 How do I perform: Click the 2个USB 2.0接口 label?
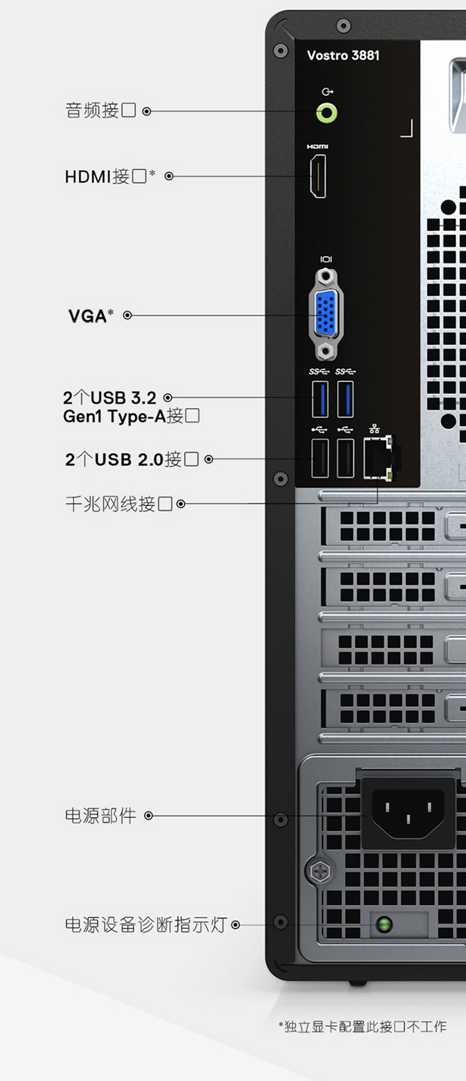point(132,459)
